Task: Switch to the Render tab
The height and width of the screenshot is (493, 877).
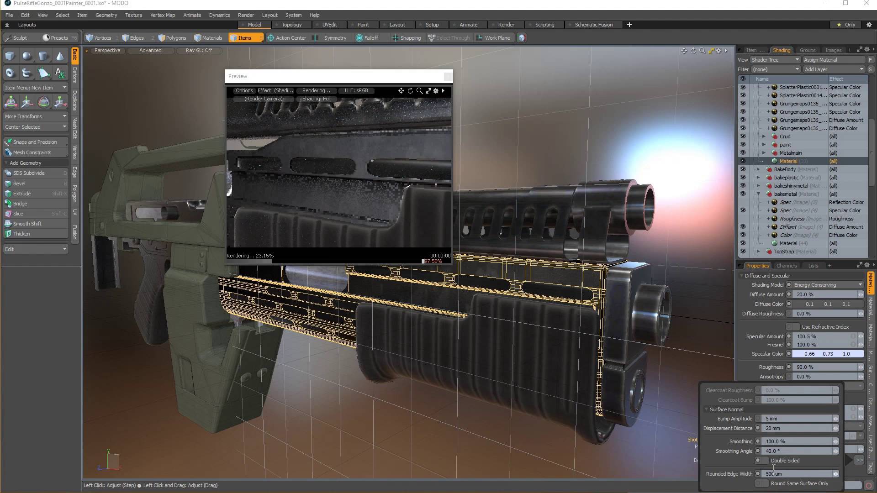Action: coord(506,25)
